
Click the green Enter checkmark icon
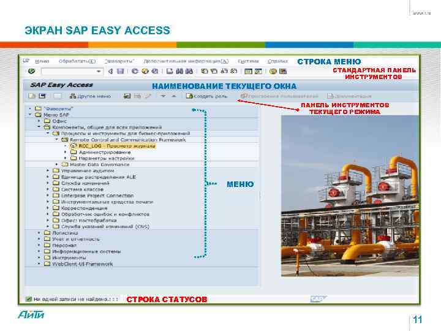[31, 71]
